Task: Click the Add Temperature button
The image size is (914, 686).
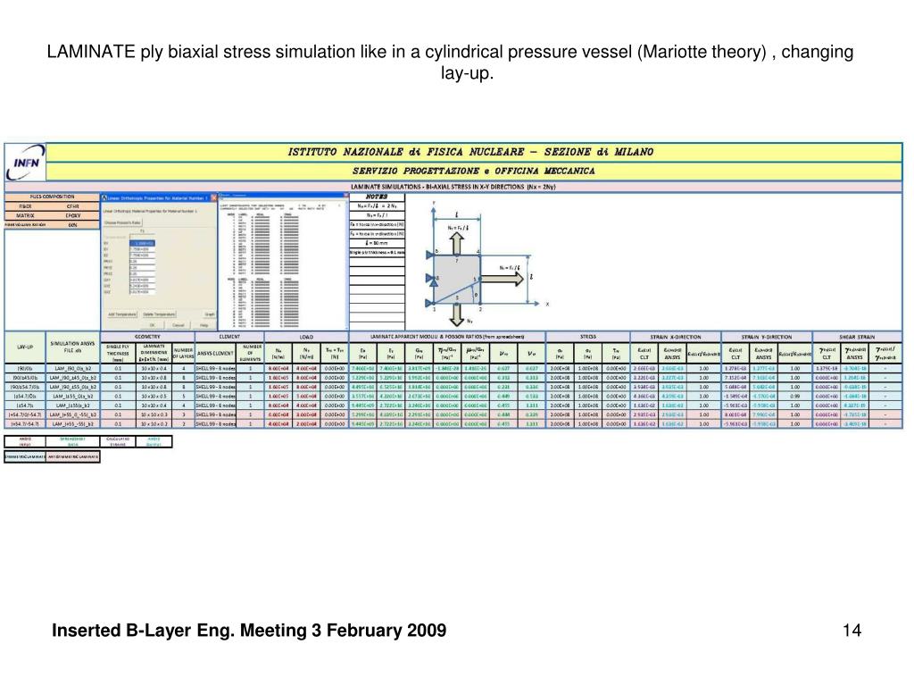Action: [121, 314]
